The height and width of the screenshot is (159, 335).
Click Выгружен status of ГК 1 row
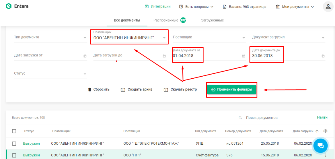coord(32,155)
